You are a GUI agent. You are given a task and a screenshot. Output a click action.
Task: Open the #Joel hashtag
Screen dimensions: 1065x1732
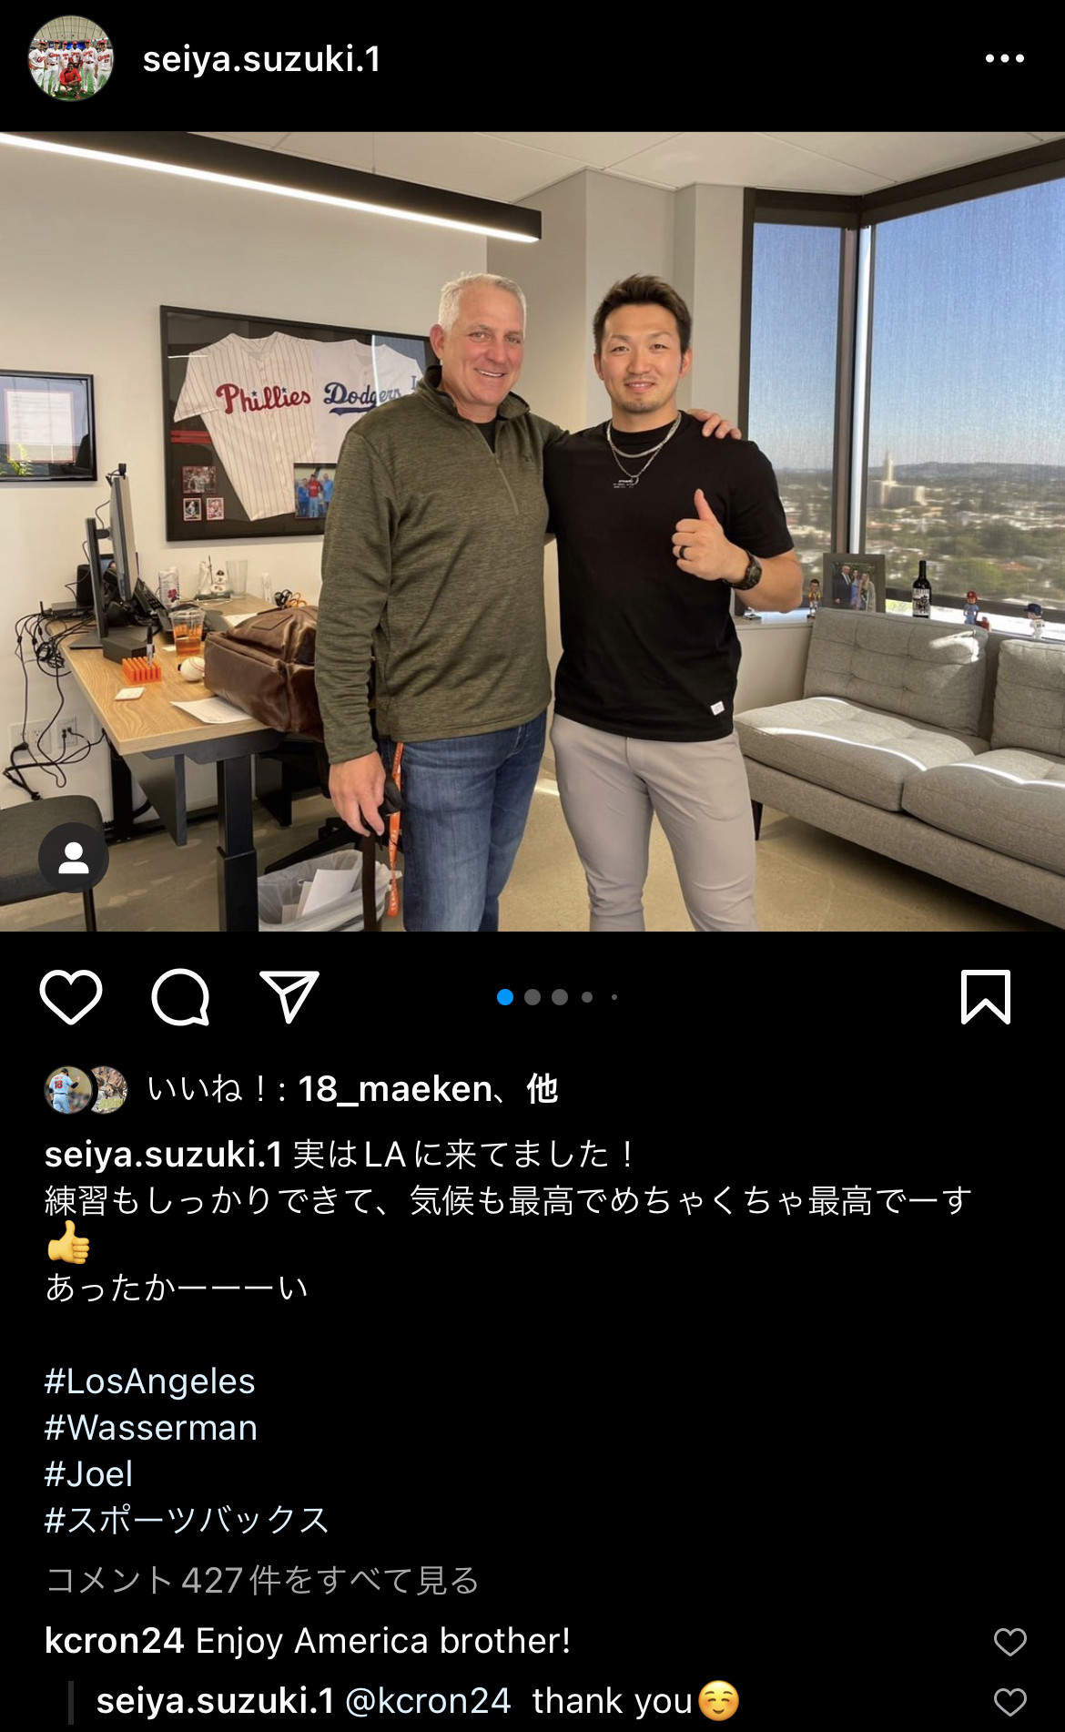pyautogui.click(x=89, y=1473)
